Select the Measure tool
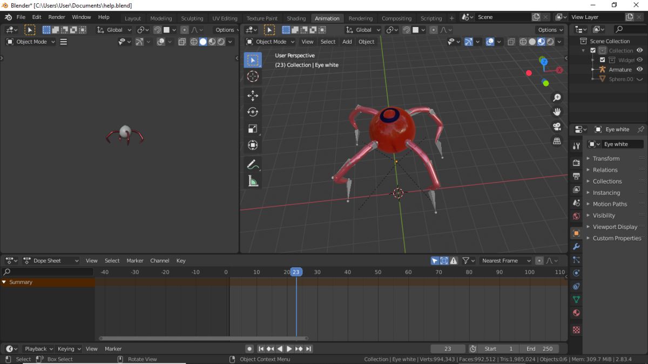648x364 pixels. (x=252, y=181)
